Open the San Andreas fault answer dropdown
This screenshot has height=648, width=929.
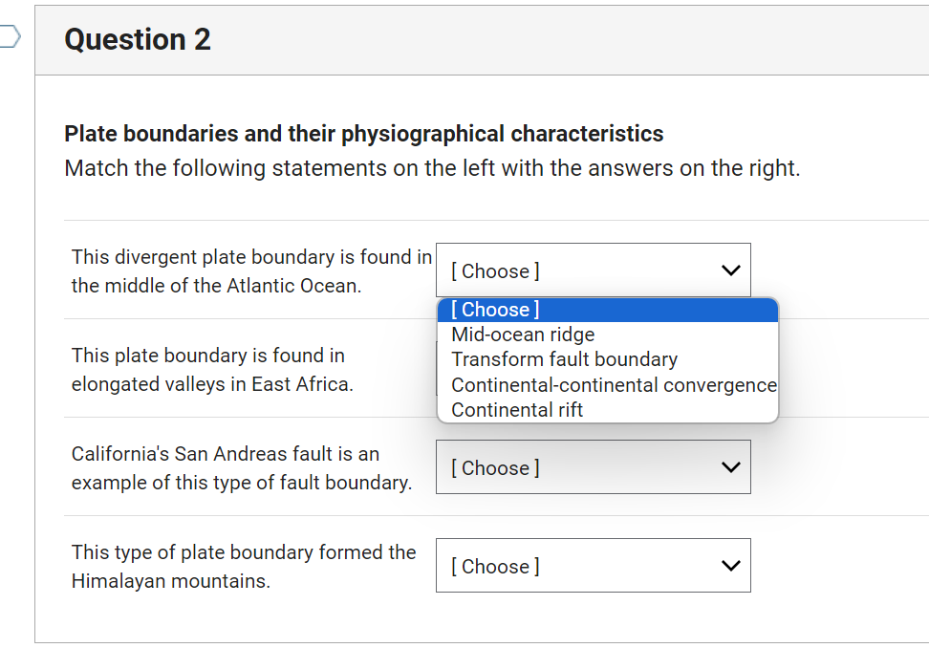(593, 467)
